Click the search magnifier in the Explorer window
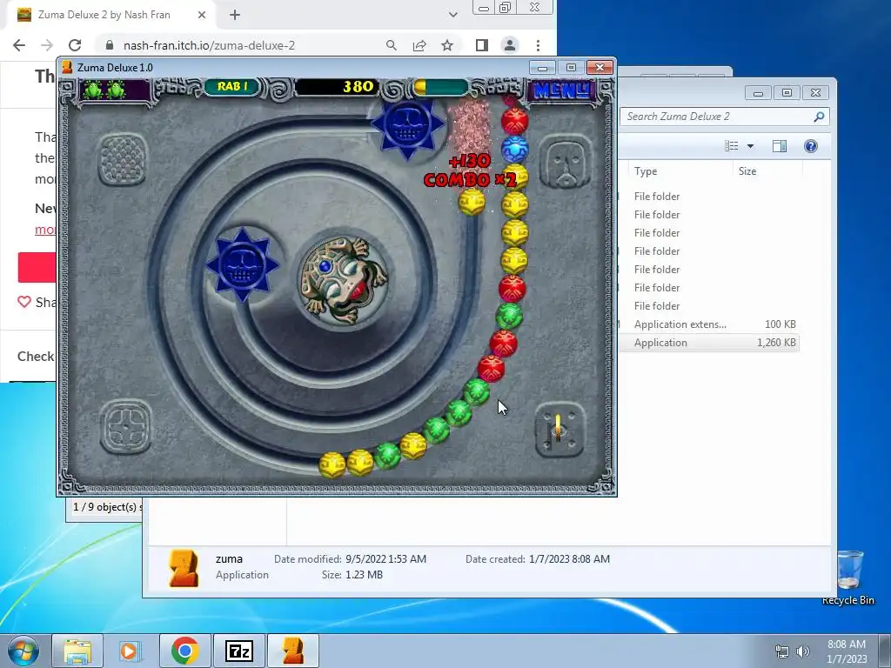This screenshot has height=668, width=891. click(x=819, y=117)
